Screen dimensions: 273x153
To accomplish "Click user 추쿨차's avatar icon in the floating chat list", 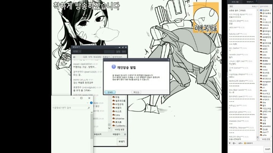I will tap(113, 108).
